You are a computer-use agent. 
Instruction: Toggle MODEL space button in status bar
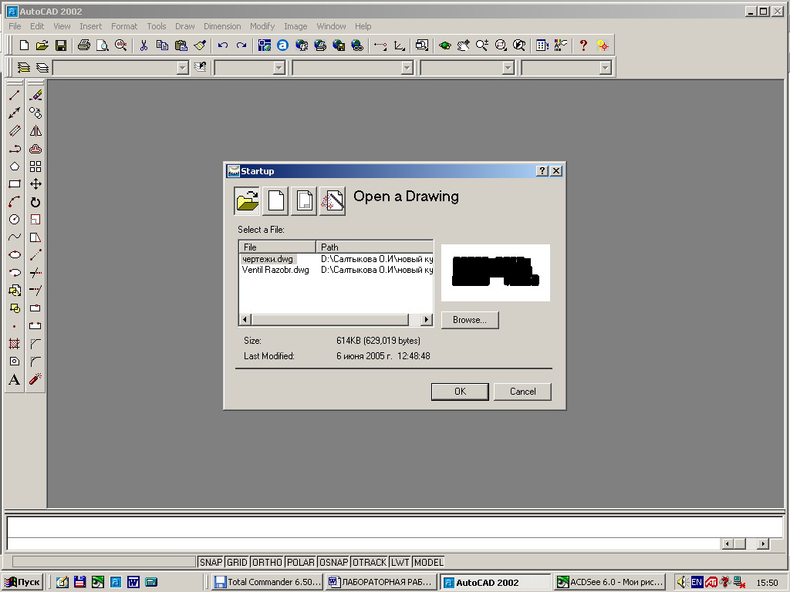click(429, 562)
